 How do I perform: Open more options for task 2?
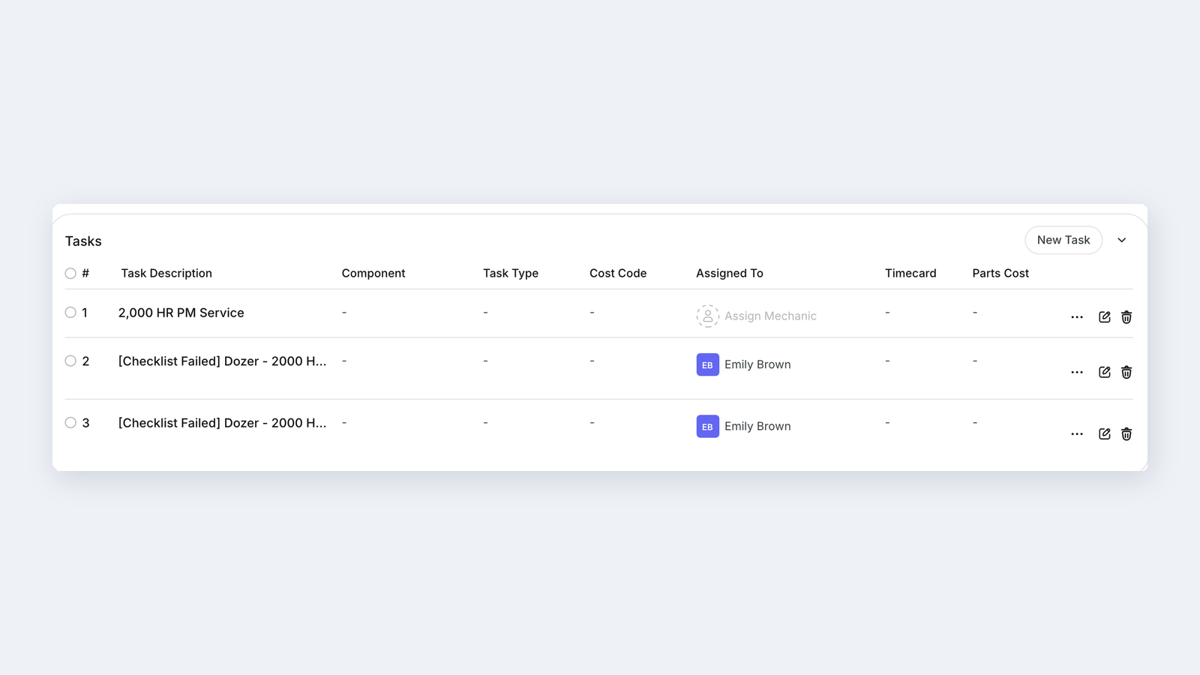point(1077,373)
